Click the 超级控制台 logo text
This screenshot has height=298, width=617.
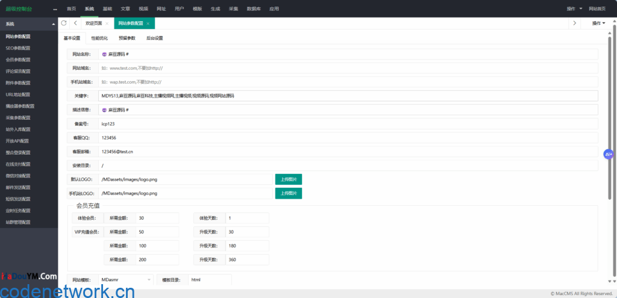(x=19, y=8)
